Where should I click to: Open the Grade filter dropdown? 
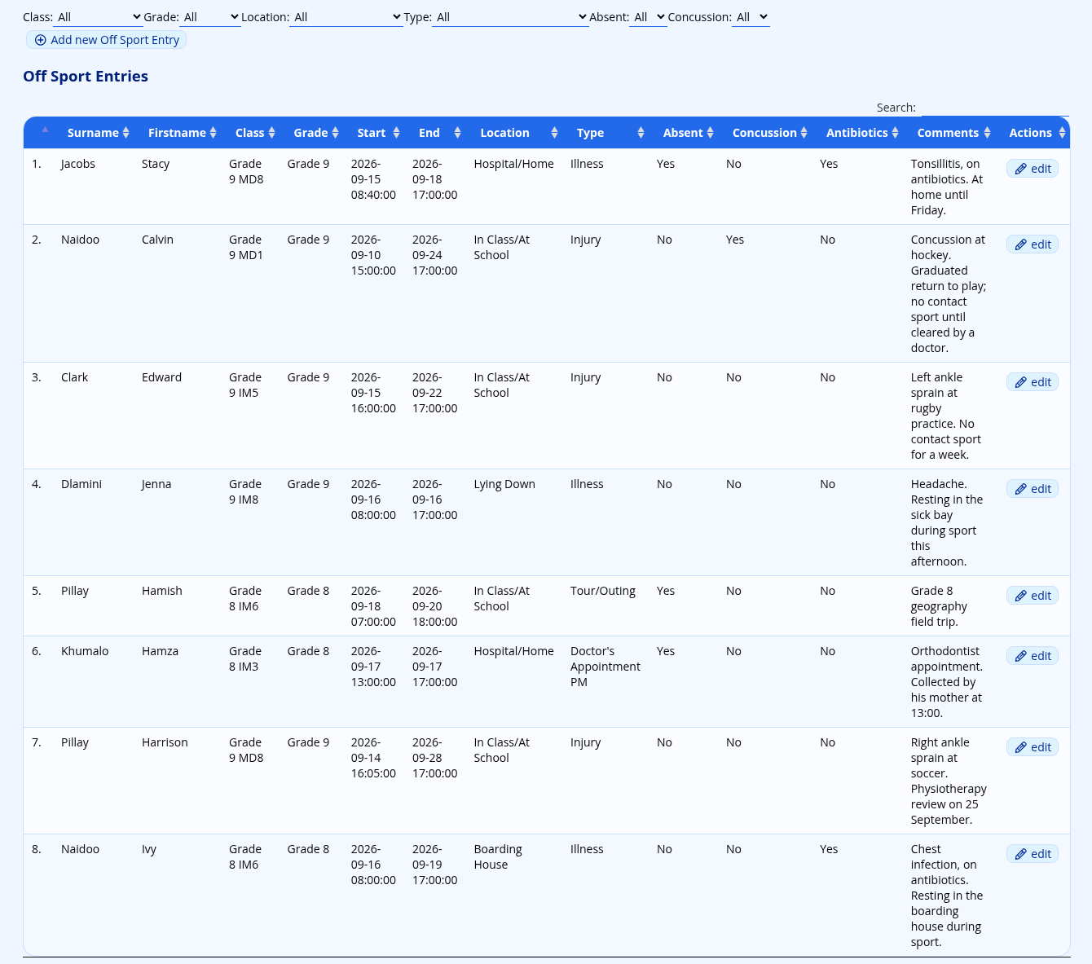click(210, 17)
